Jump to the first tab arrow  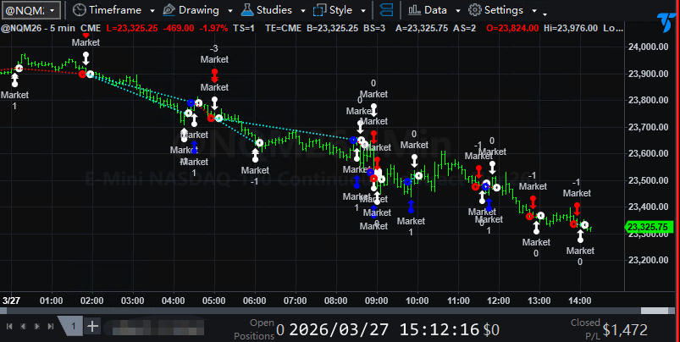click(x=10, y=326)
